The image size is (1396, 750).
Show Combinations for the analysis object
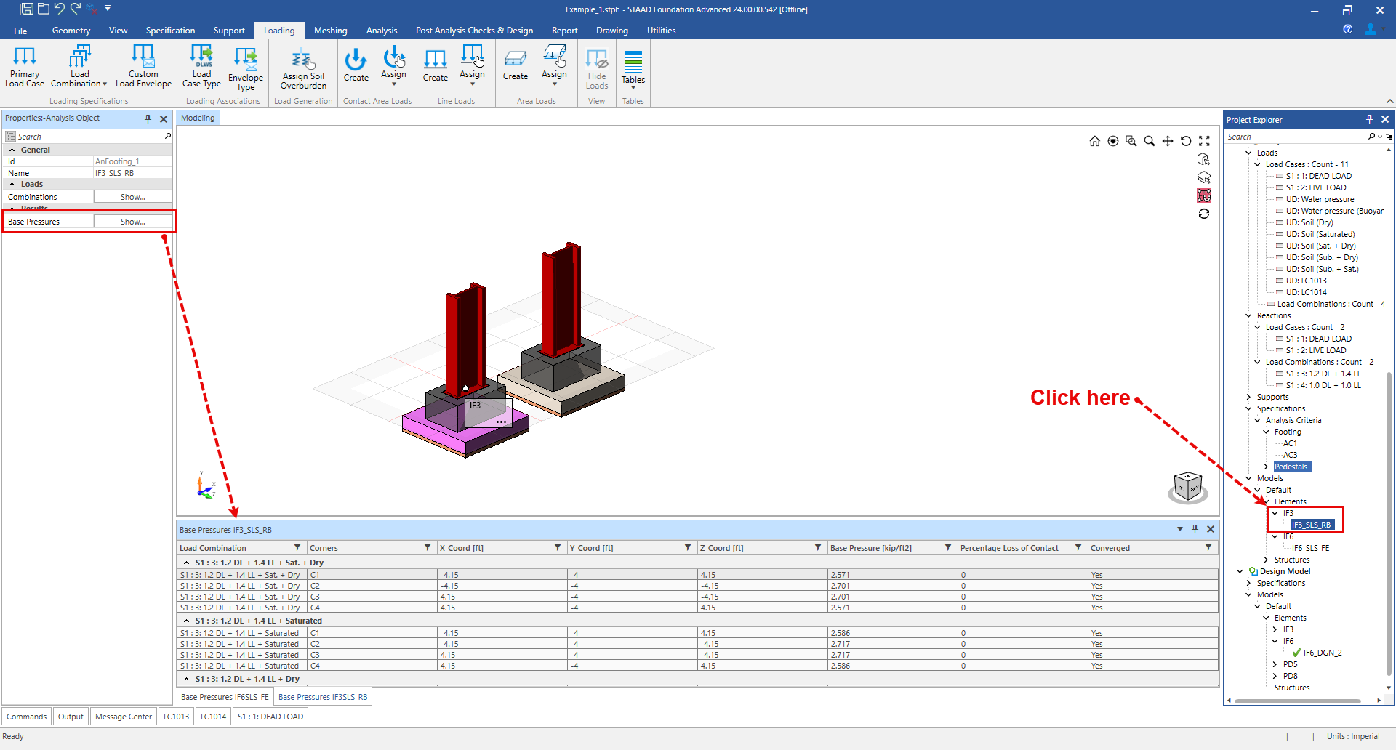point(132,197)
